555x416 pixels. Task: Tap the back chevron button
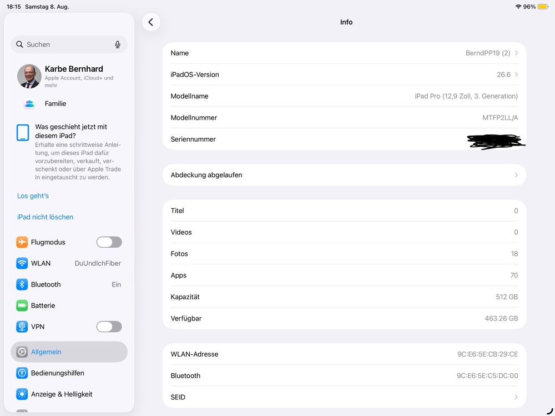pyautogui.click(x=151, y=22)
